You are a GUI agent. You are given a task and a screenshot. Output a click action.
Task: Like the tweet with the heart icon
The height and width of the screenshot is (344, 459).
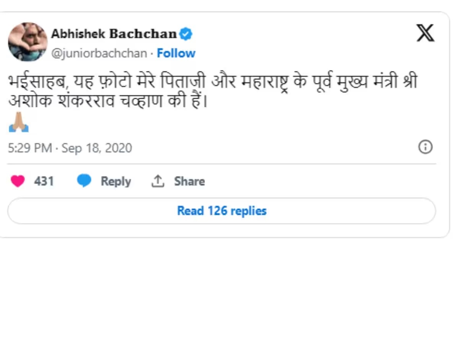coord(18,181)
